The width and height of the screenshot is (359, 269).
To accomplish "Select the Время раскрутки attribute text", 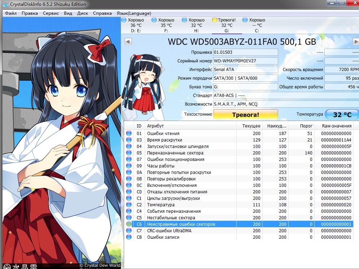I will [x=165, y=140].
